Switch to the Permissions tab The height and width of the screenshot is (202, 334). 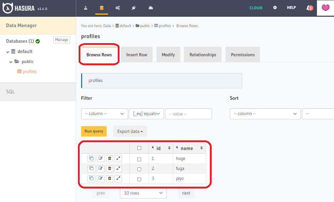tap(243, 55)
